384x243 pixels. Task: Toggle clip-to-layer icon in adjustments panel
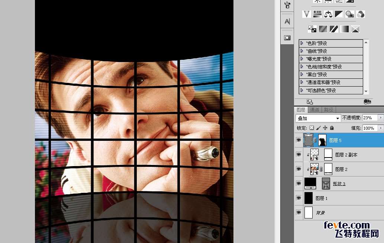point(367,101)
